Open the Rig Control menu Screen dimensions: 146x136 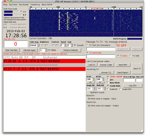coord(13,5)
